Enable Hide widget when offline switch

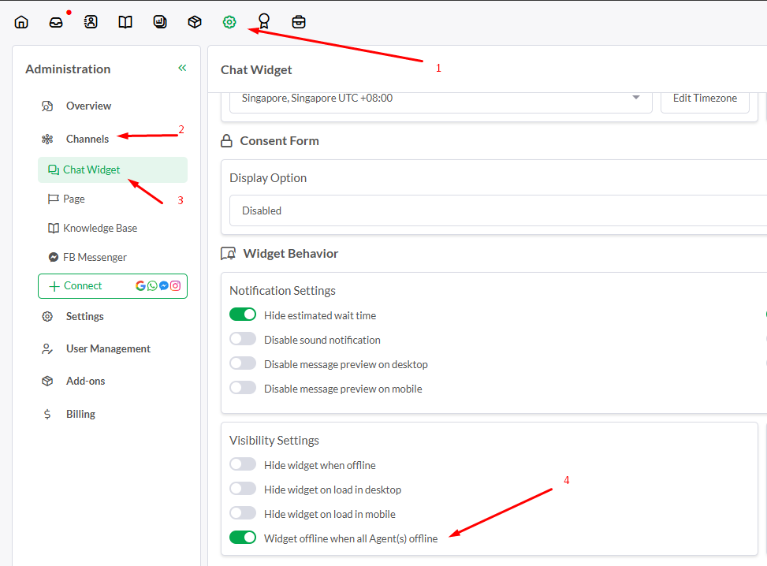(243, 464)
